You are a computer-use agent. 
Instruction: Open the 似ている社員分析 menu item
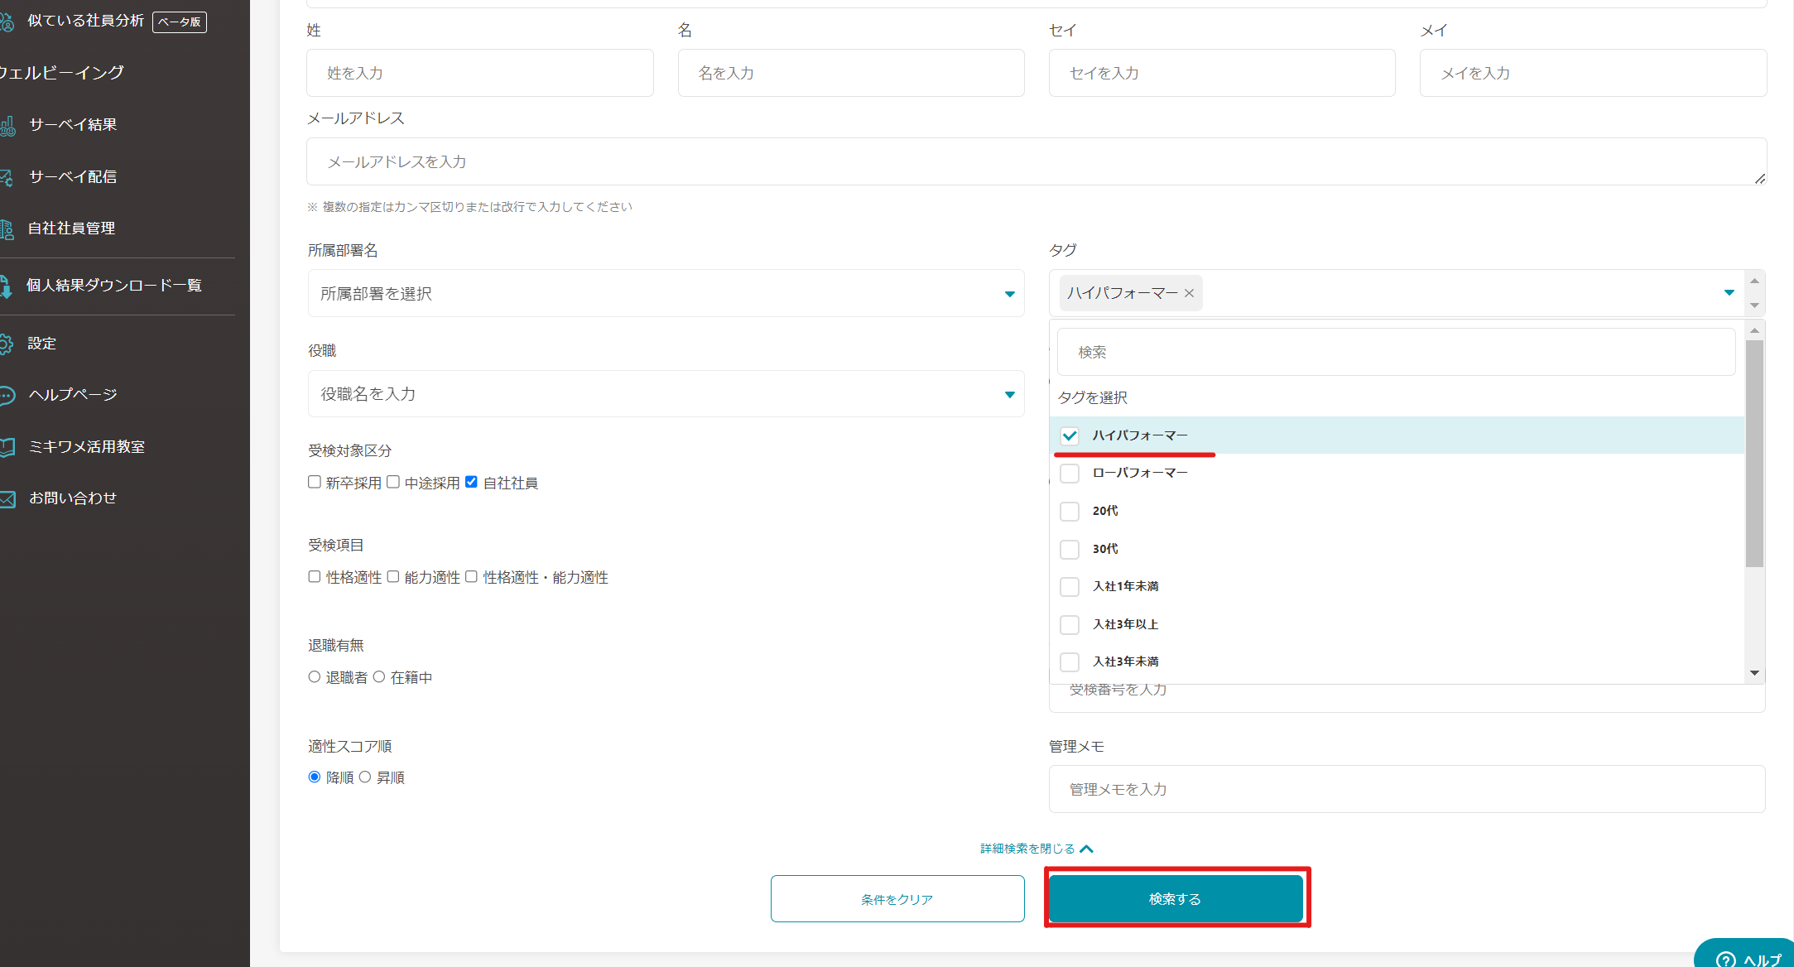point(85,21)
